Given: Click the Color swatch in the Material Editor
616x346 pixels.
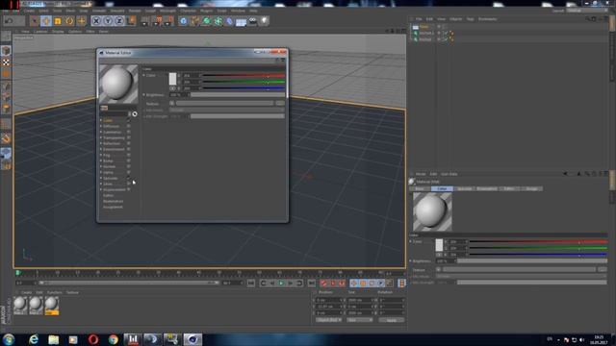Looking at the screenshot, I should (172, 79).
